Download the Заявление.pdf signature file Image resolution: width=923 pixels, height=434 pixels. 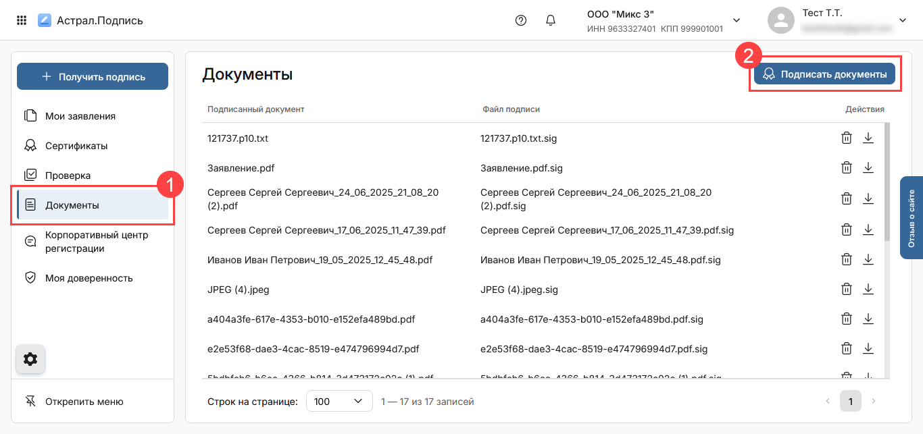[868, 168]
